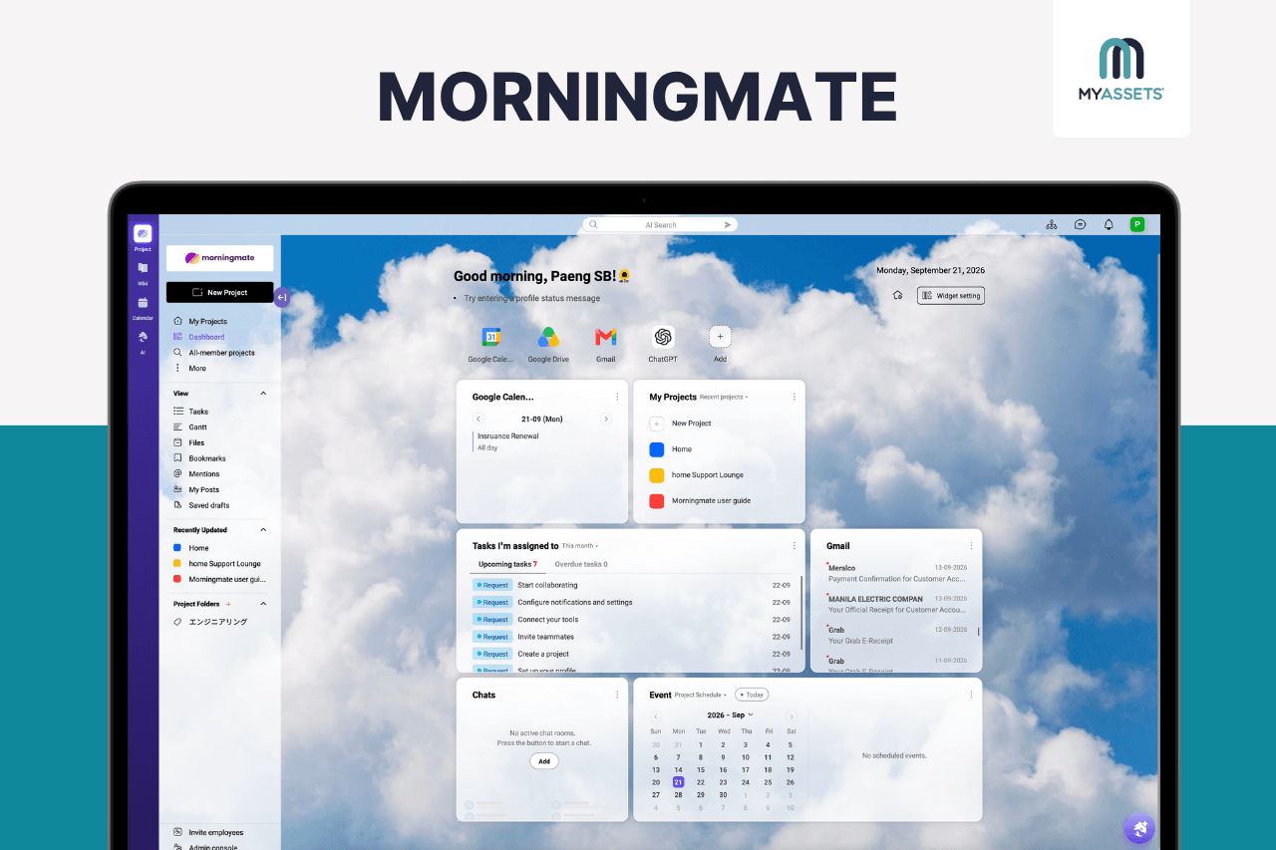The width and height of the screenshot is (1276, 850).
Task: Open the notifications bell
Action: 1109,225
